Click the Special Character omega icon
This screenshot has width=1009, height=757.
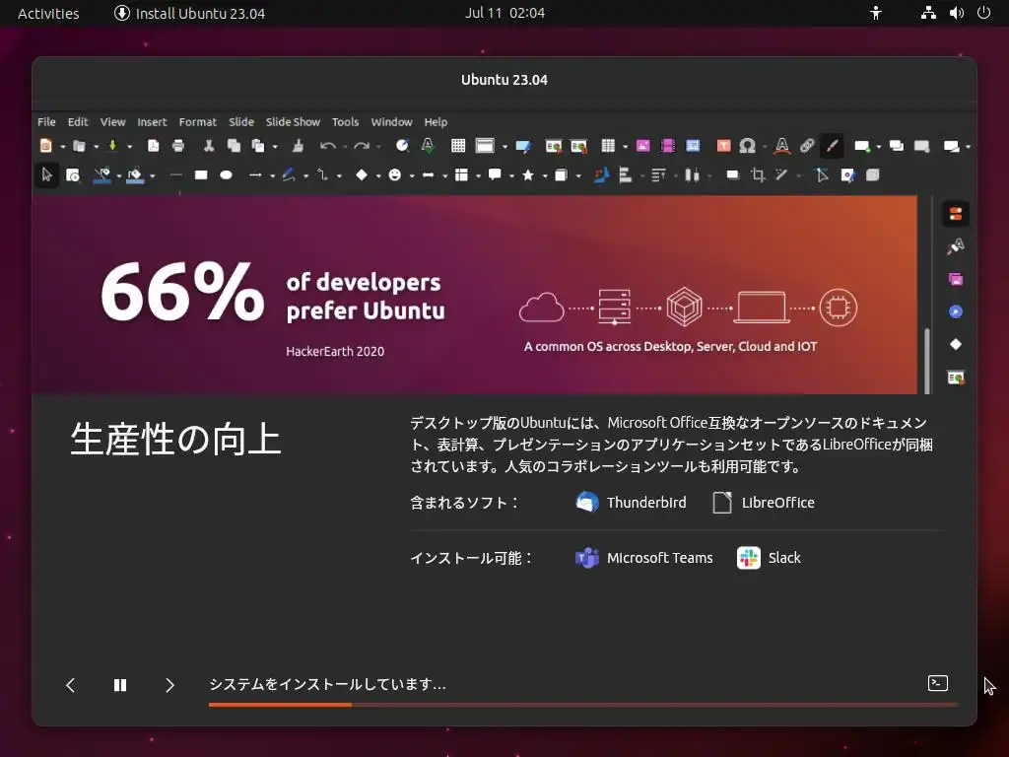[747, 146]
